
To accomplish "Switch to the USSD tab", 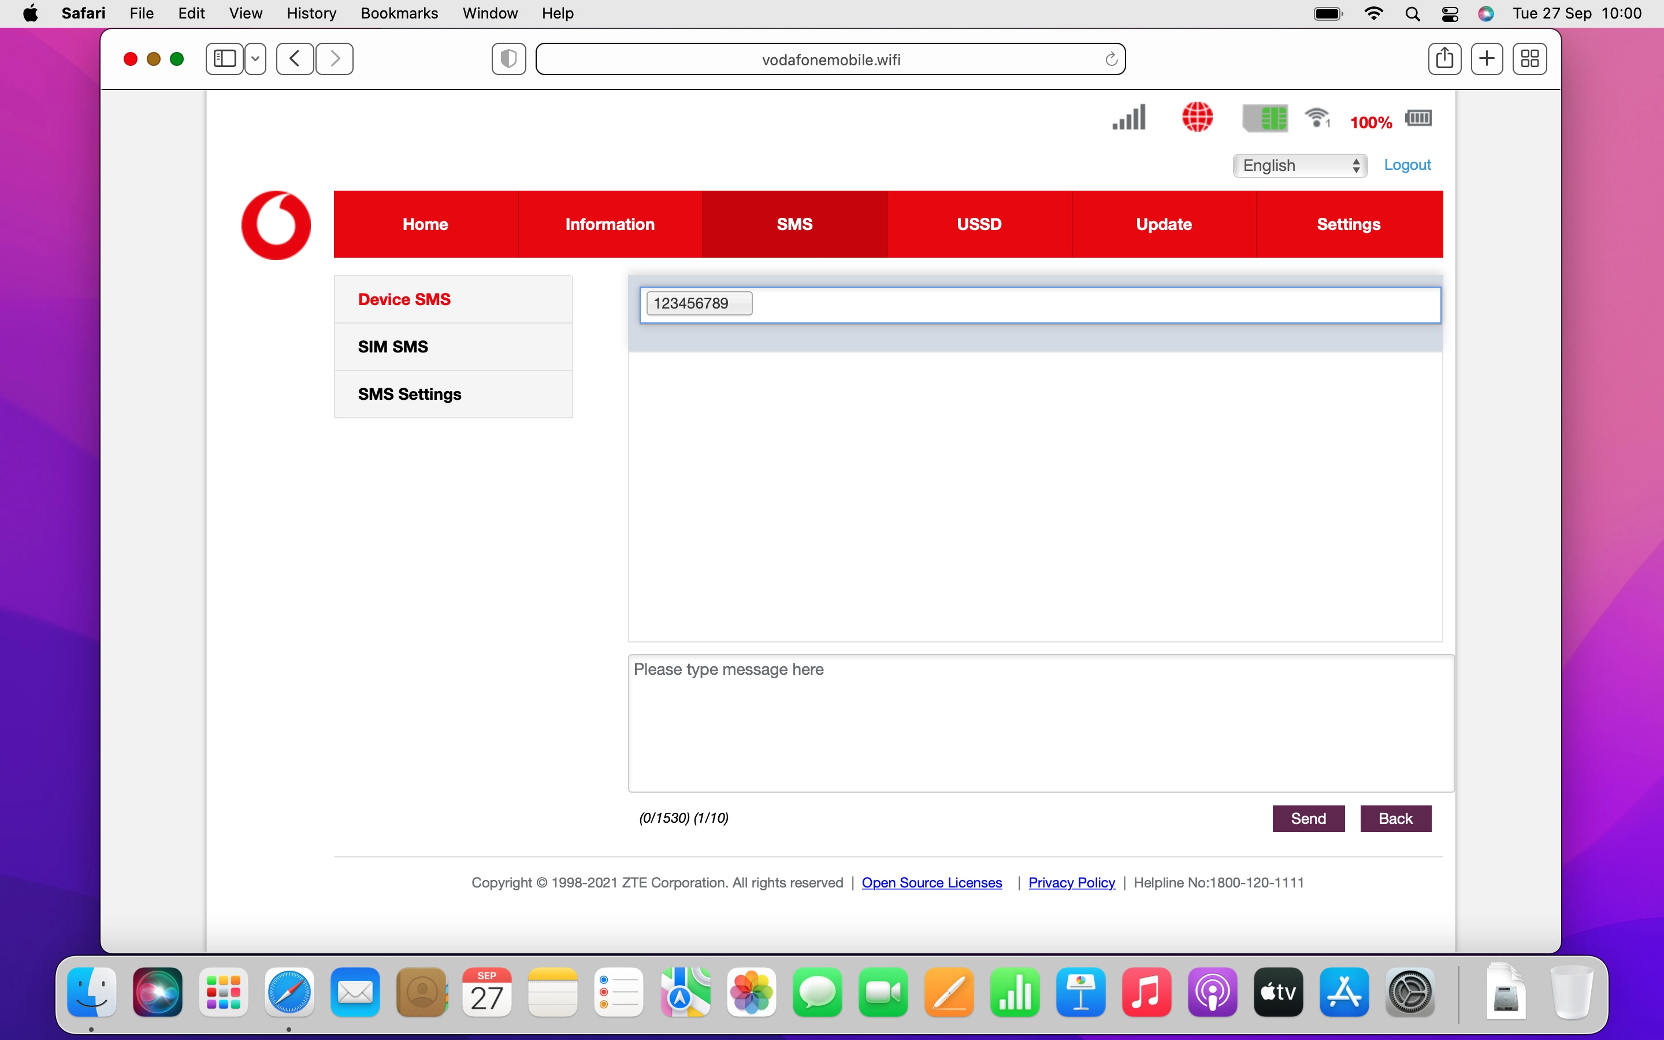I will point(978,224).
